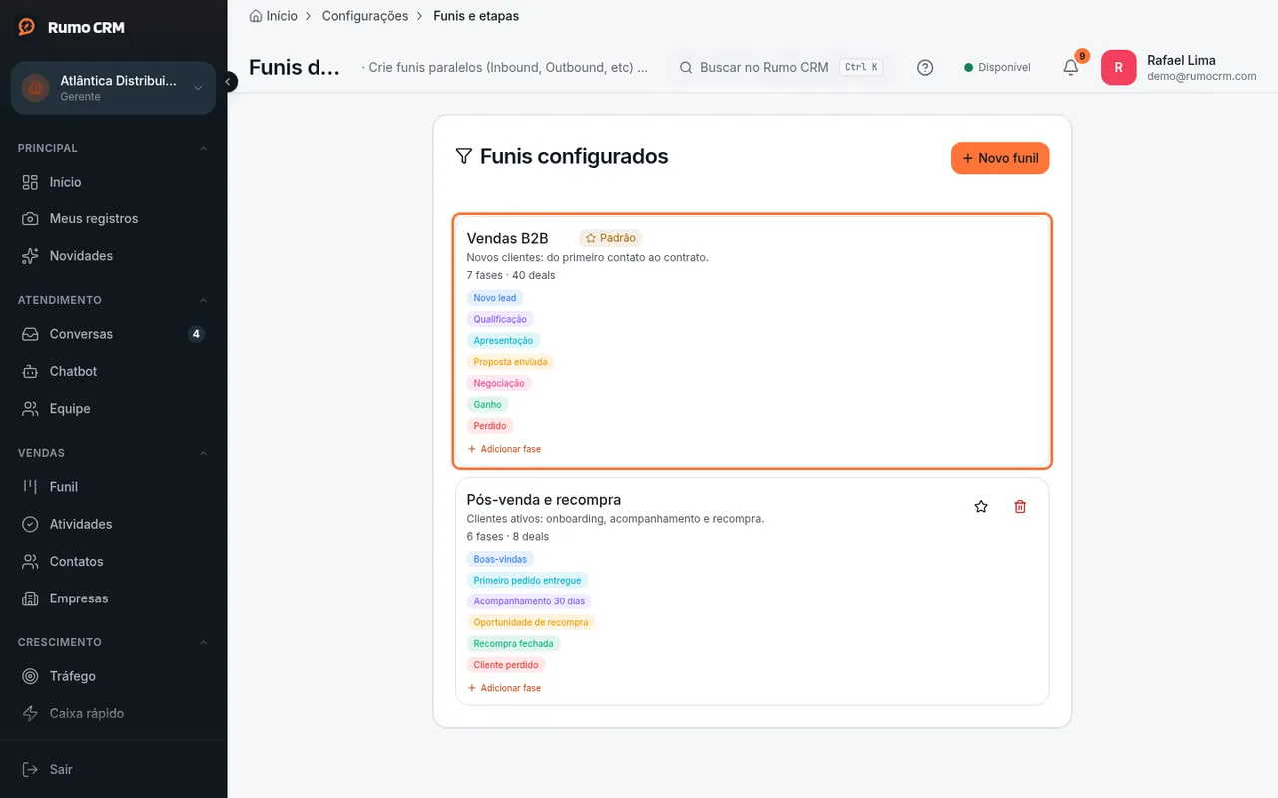Click the 6 fases · 8 deals text

pyautogui.click(x=508, y=536)
